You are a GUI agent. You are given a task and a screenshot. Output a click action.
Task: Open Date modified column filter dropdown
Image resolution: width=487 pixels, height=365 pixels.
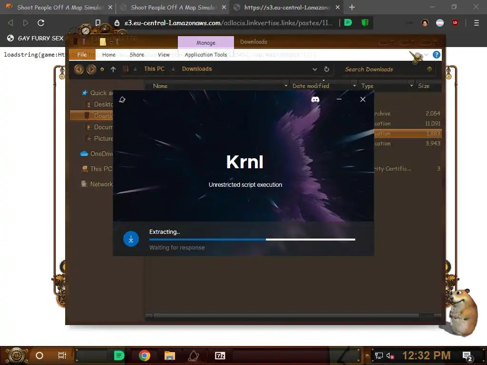[354, 86]
